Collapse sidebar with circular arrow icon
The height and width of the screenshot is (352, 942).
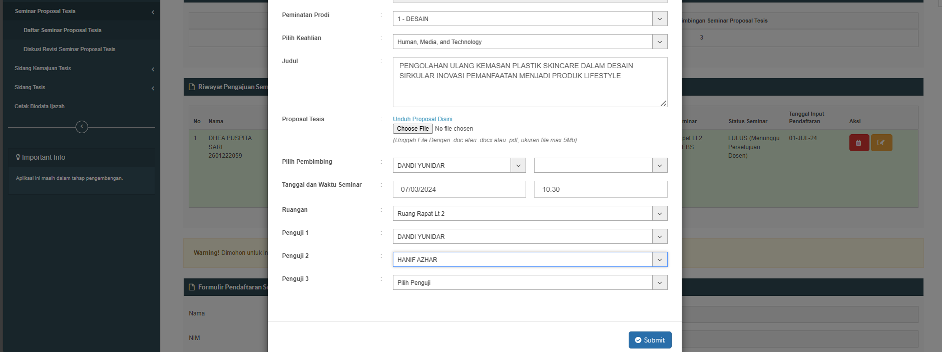tap(82, 127)
